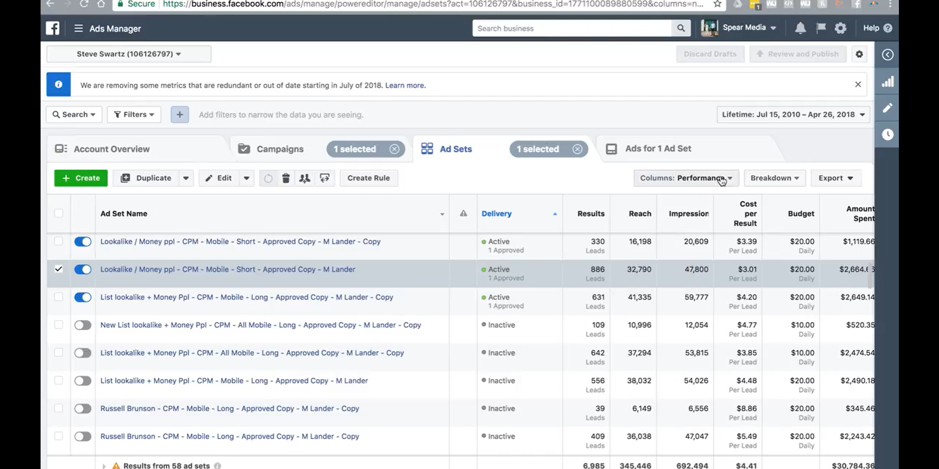Open the Filters dropdown
The width and height of the screenshot is (939, 469).
(x=134, y=114)
